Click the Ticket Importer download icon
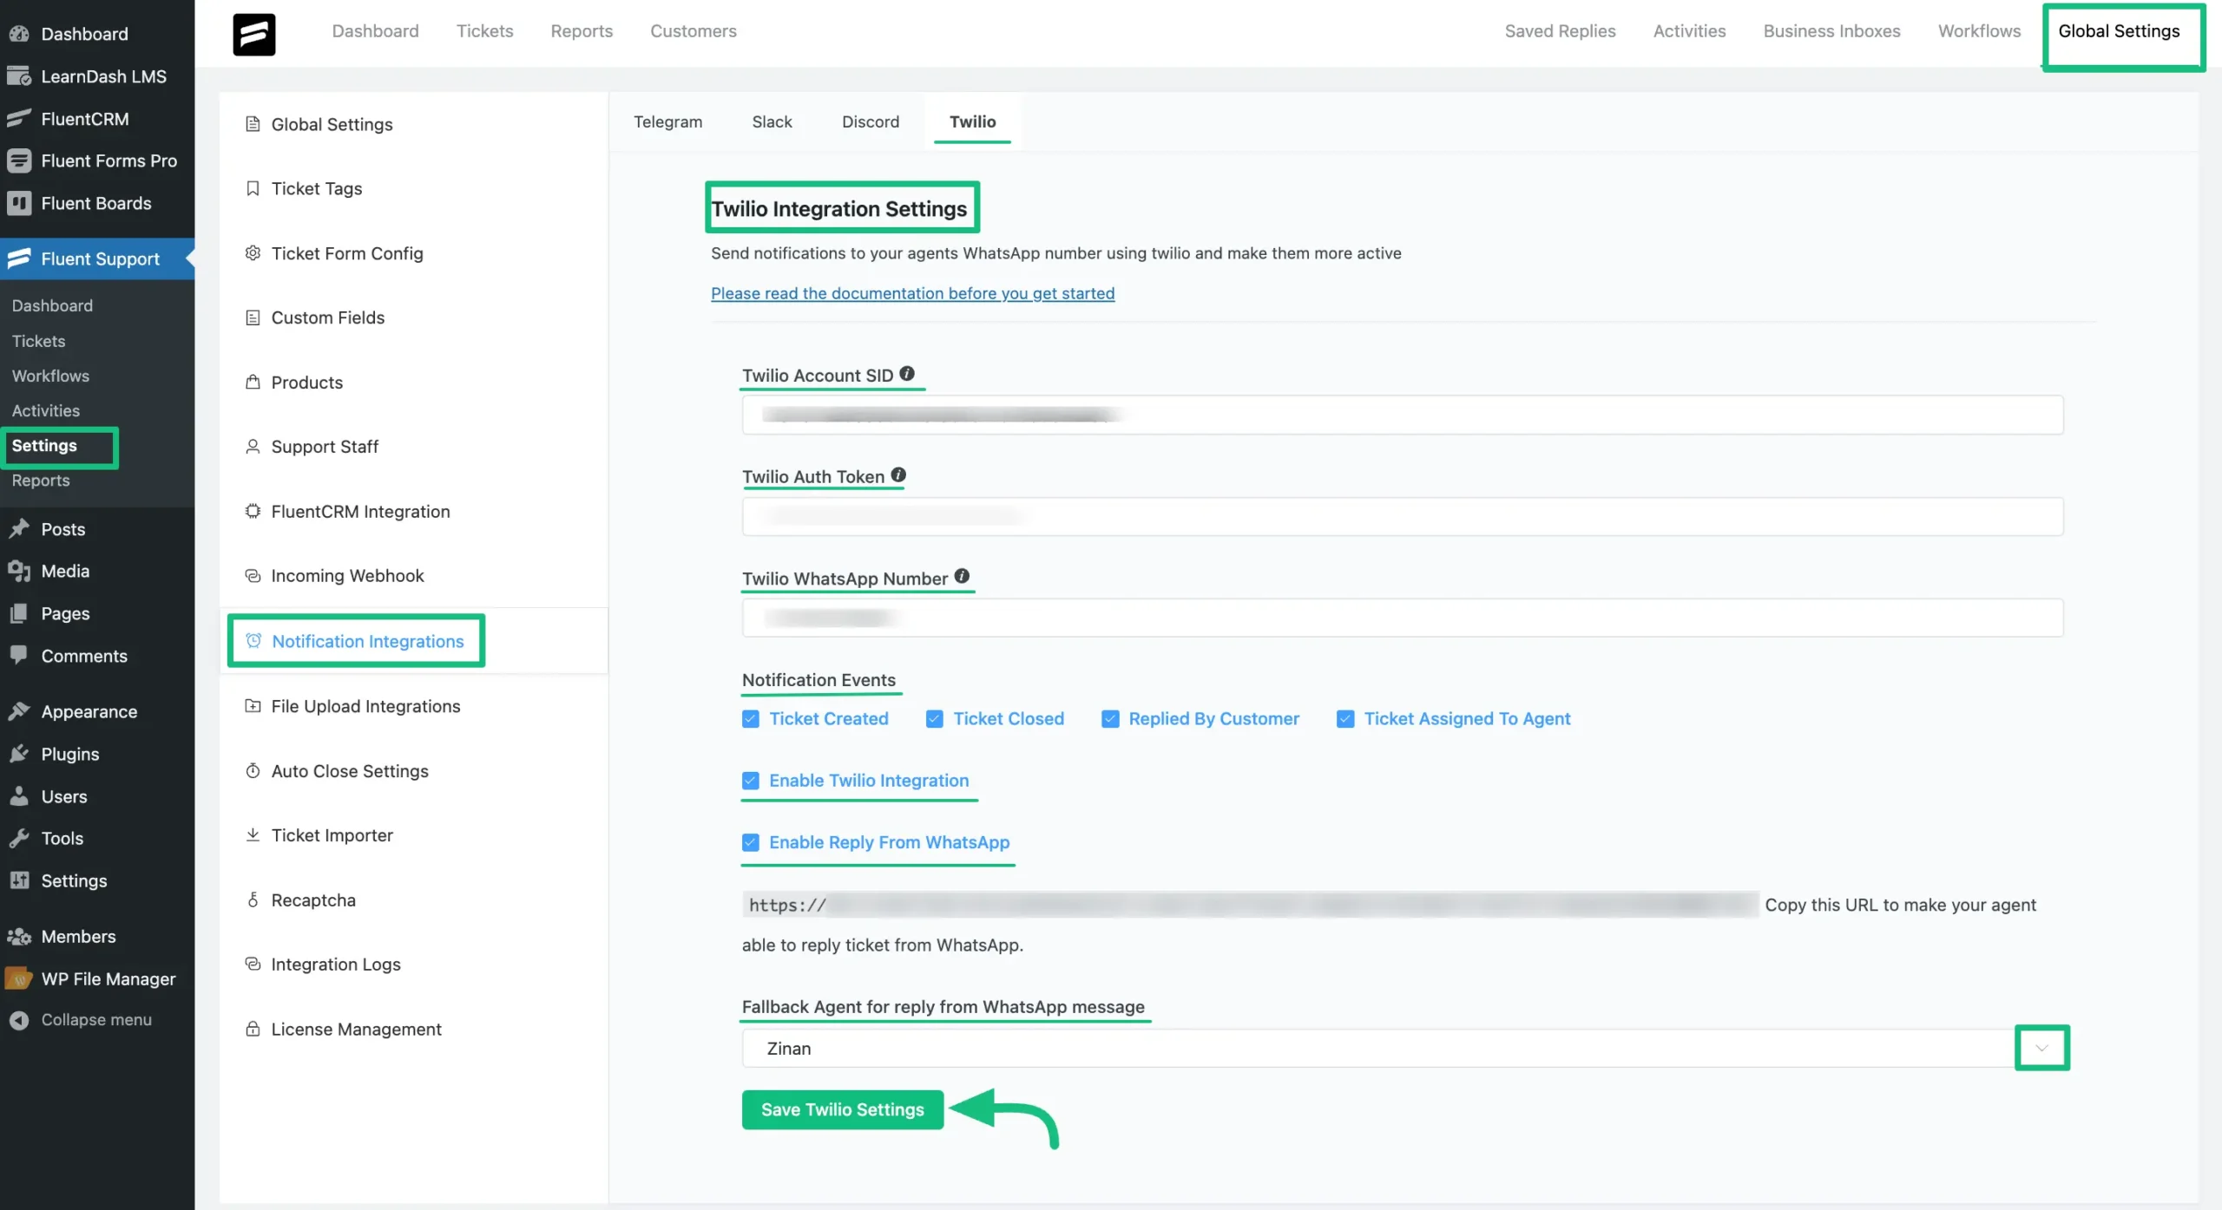2222x1210 pixels. 253,835
